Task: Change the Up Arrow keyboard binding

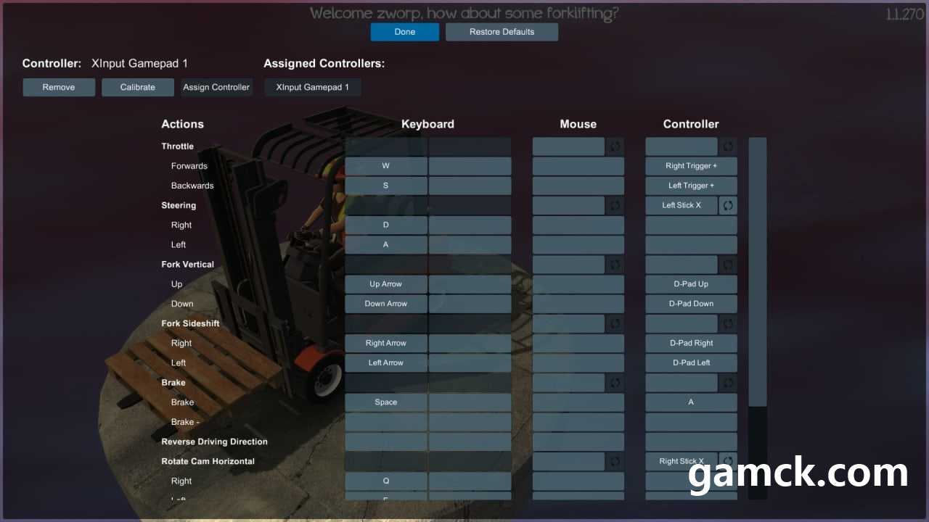Action: point(386,284)
